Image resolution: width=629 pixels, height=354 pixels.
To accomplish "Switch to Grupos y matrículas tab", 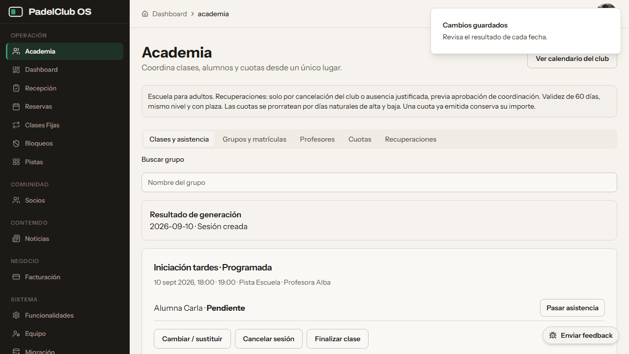I will [x=255, y=139].
